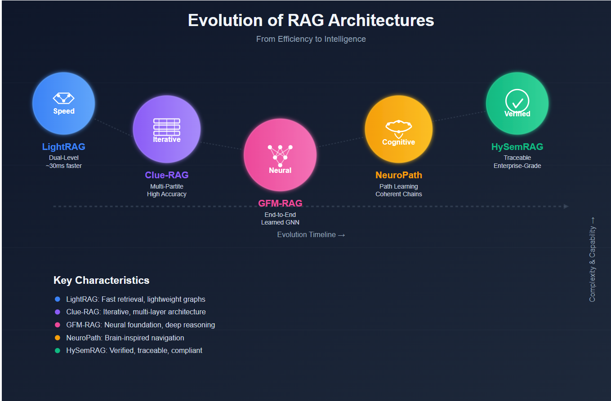
Task: Select "LightRAG: Fast retrieval, lightweight graphs" legend line
Action: pyautogui.click(x=136, y=299)
